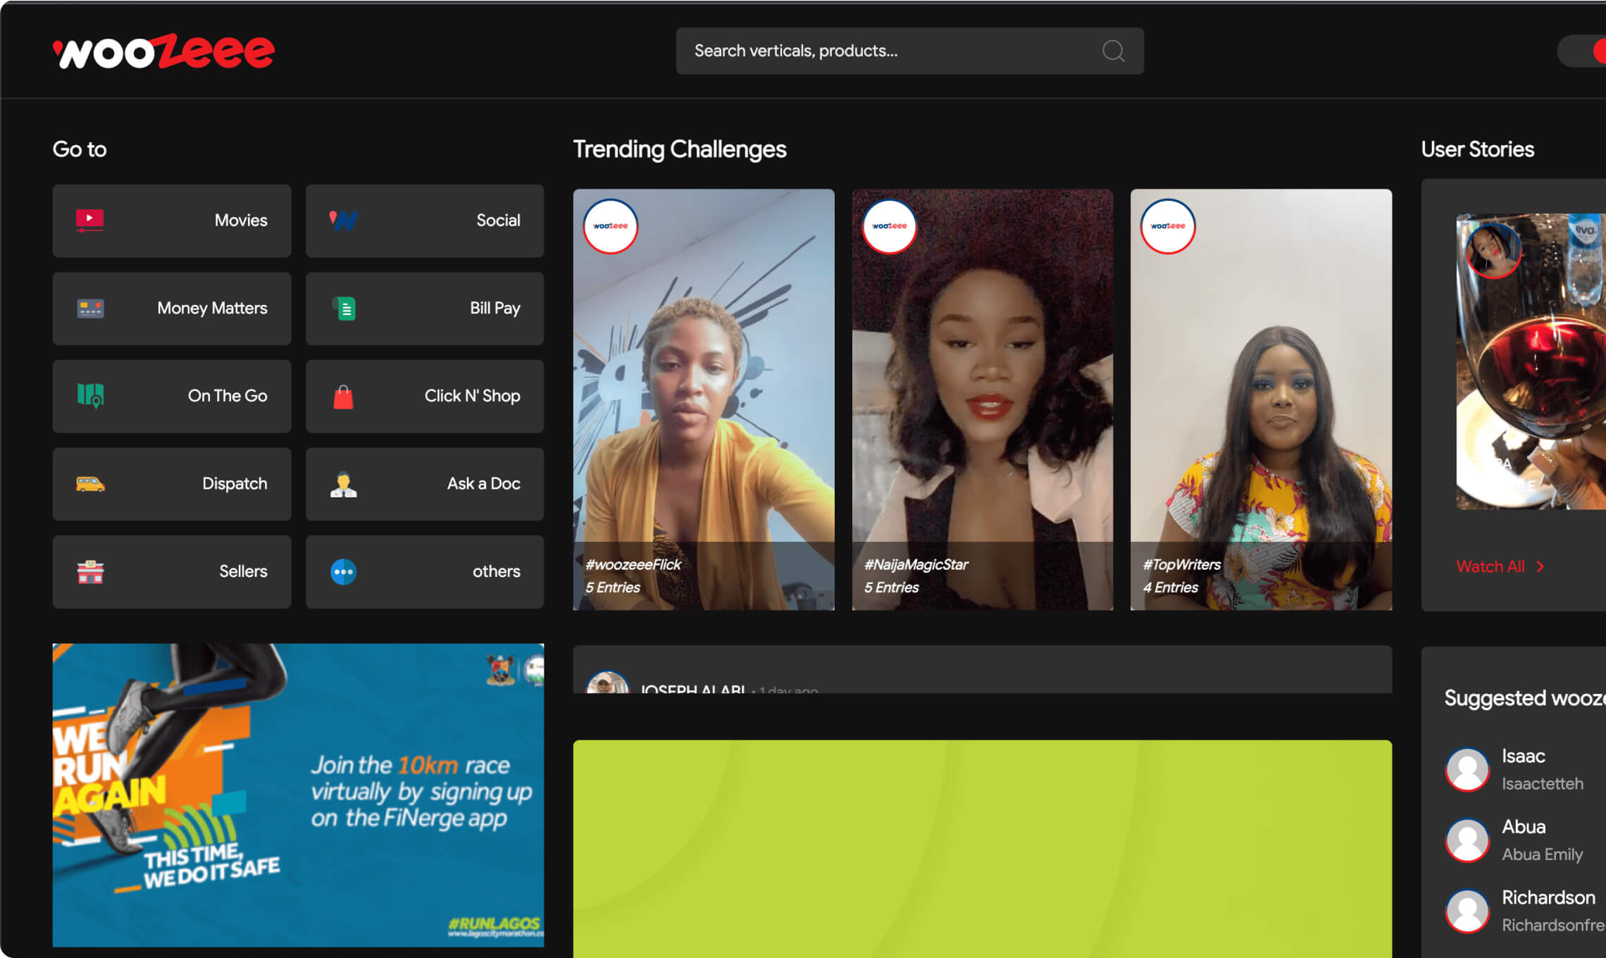1606x958 pixels.
Task: Open the others menu tile
Action: [424, 571]
